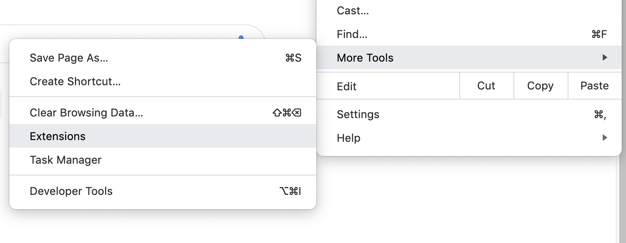
Task: Click the Paste button
Action: tap(595, 85)
